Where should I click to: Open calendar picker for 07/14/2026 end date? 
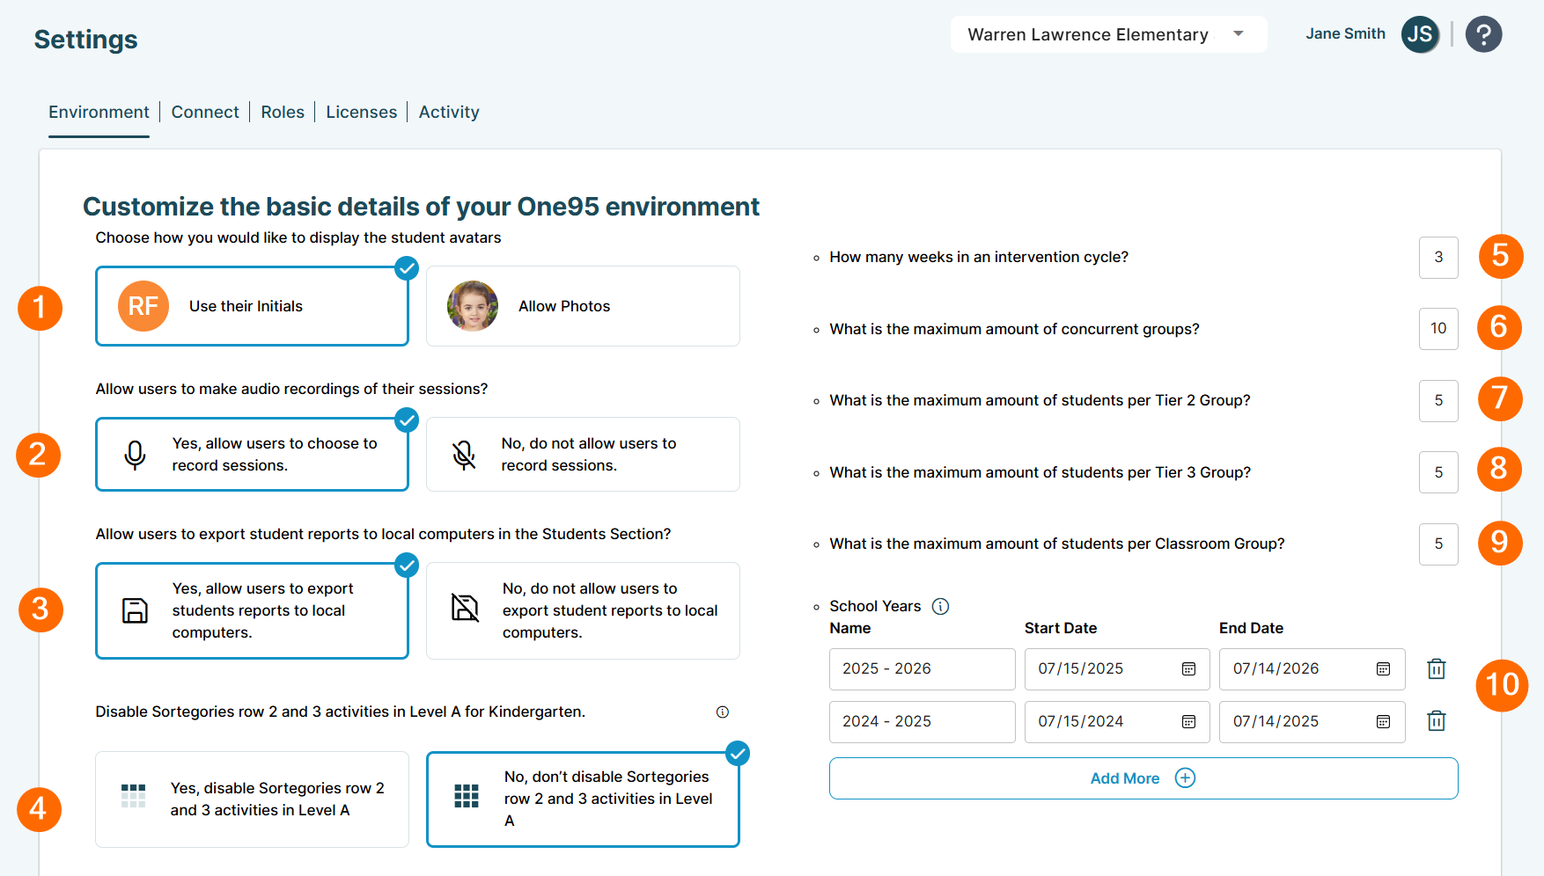tap(1383, 669)
